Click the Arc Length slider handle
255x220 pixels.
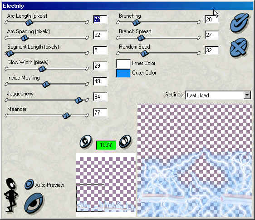coord(29,22)
